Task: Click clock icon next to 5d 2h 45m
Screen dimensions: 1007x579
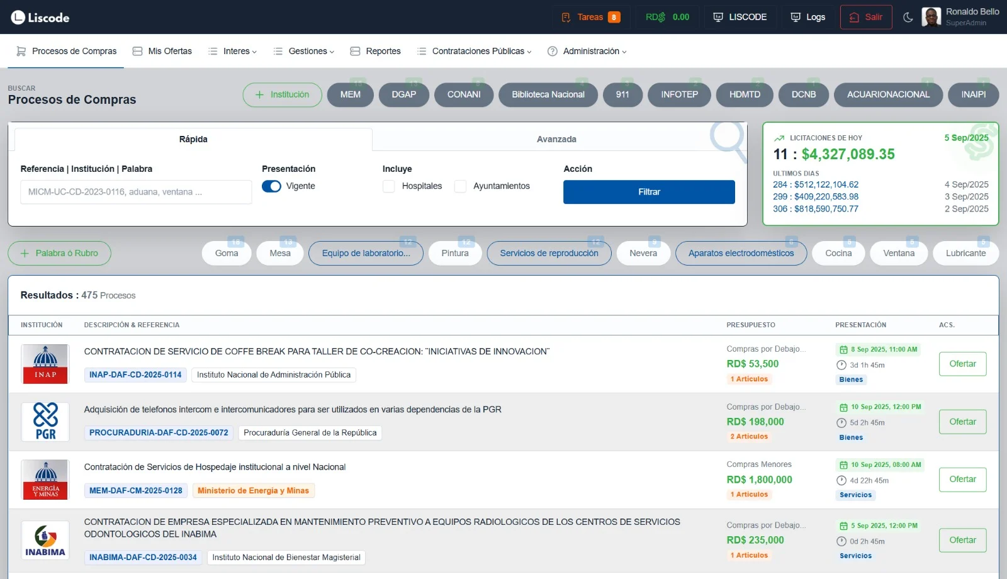Action: [x=841, y=423]
